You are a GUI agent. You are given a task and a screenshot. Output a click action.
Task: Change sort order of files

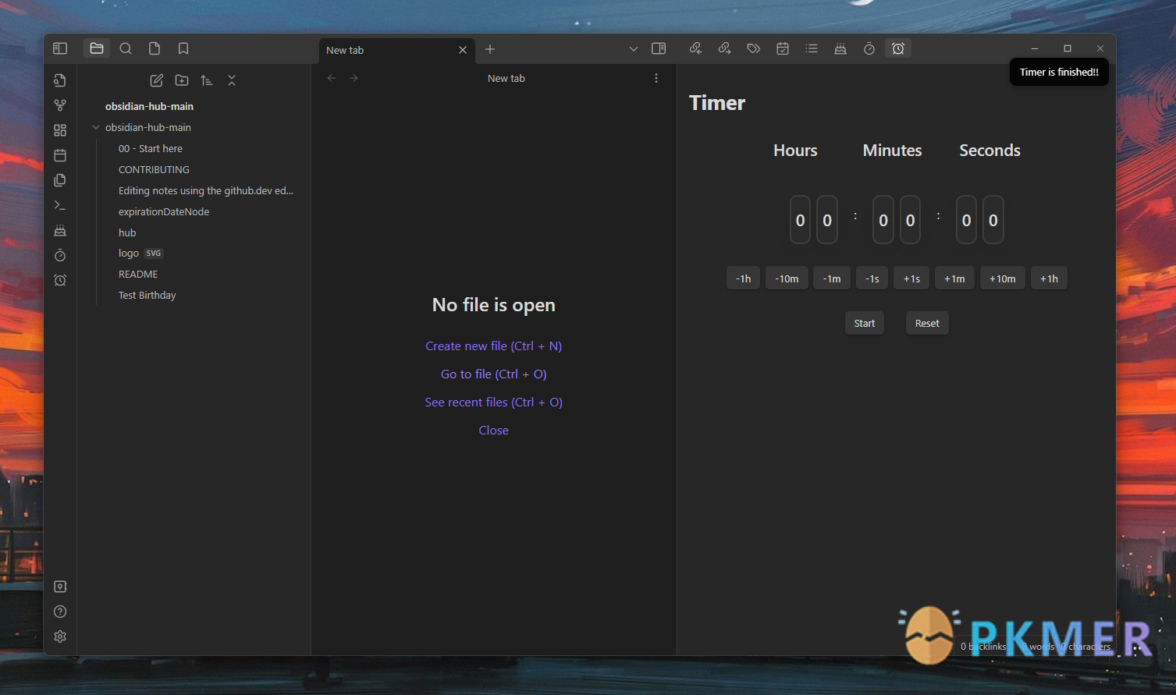[x=207, y=80]
